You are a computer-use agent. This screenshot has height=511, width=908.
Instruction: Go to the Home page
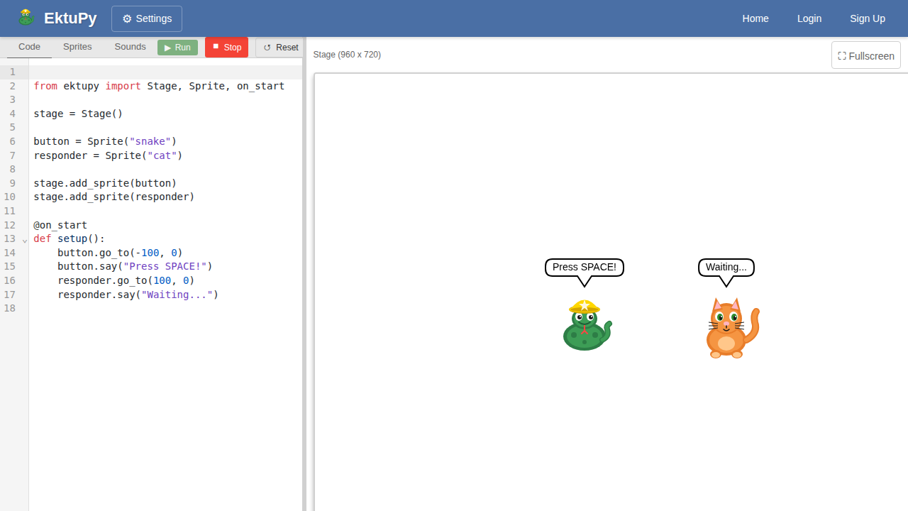[755, 18]
